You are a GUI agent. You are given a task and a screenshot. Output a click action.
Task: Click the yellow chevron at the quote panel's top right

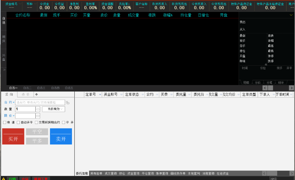click(x=292, y=16)
